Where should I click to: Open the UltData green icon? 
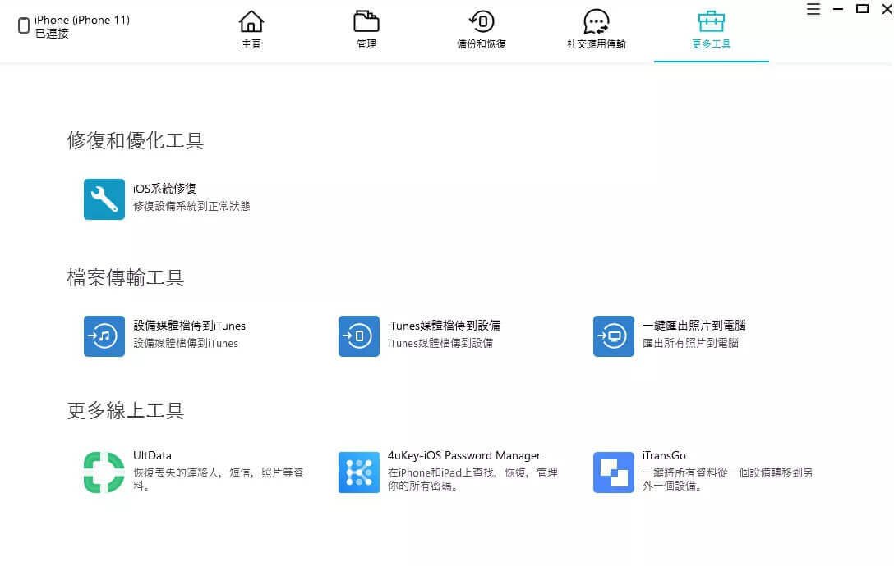point(104,472)
